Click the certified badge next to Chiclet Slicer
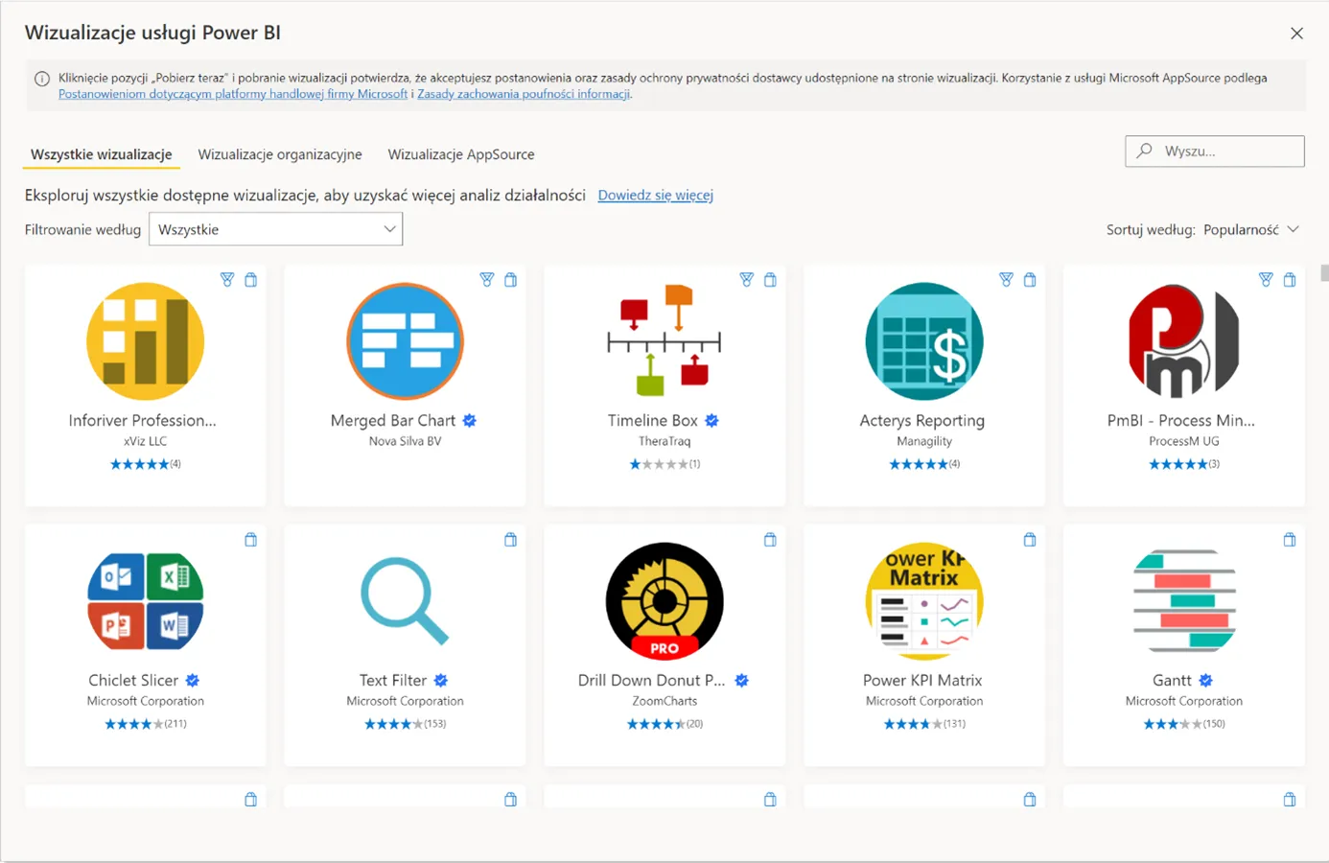Screen dimensions: 1329x863 [x=193, y=680]
